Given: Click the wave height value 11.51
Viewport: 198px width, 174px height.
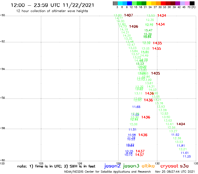Looking at the screenshot, I should pos(132,130).
